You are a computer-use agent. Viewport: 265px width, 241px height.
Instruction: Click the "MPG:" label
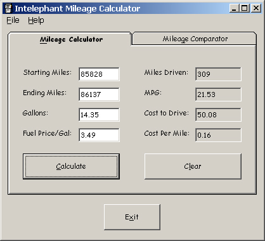click(153, 93)
